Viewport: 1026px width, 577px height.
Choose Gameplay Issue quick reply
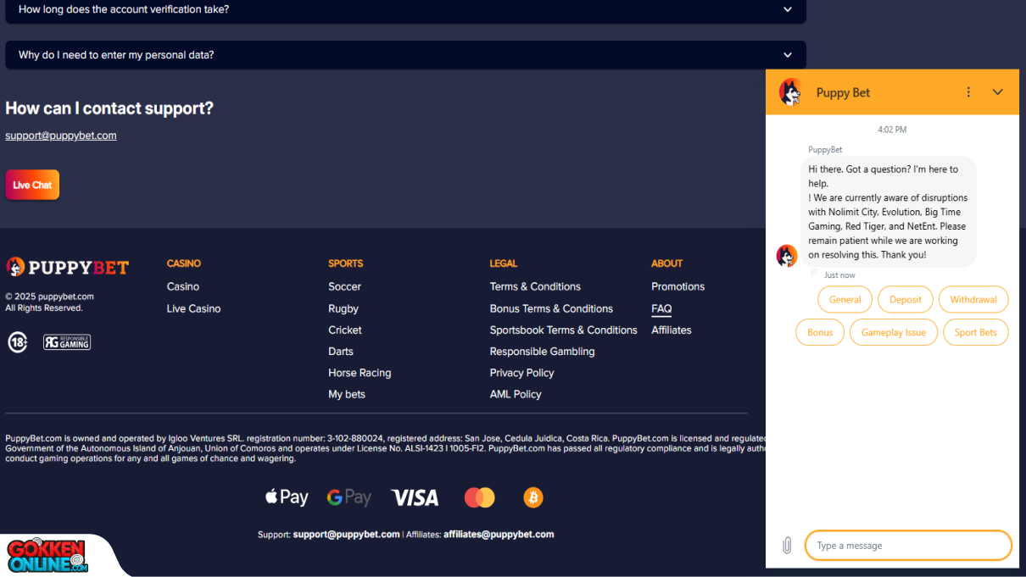(894, 332)
